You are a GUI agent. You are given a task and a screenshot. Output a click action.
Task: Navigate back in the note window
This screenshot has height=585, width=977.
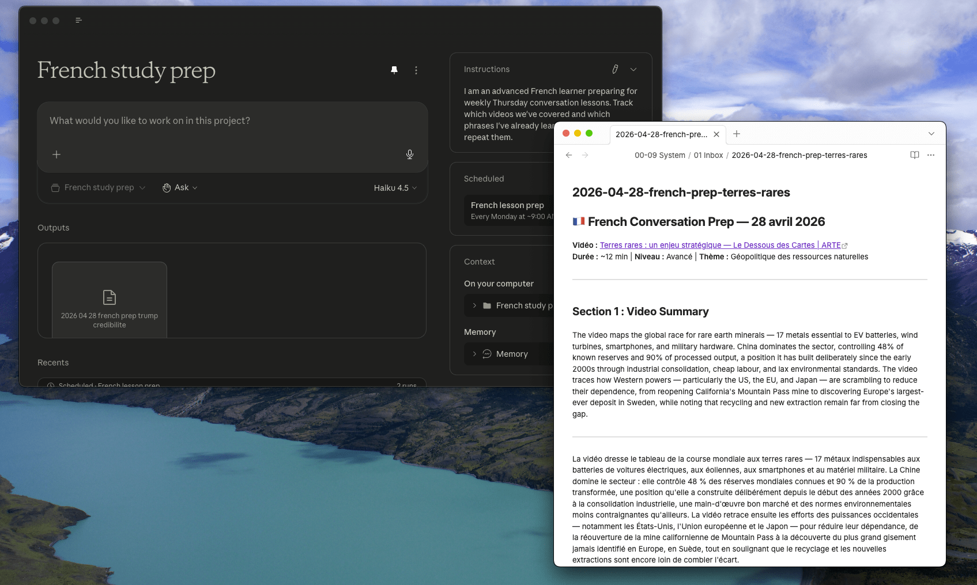(569, 155)
